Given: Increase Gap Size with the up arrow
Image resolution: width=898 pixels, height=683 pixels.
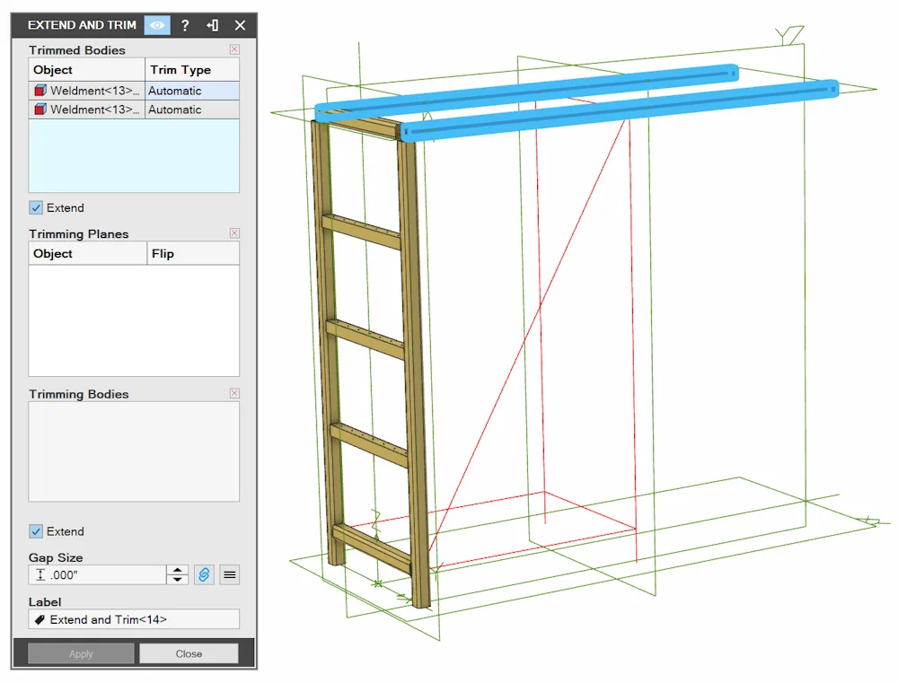Looking at the screenshot, I should pos(178,570).
